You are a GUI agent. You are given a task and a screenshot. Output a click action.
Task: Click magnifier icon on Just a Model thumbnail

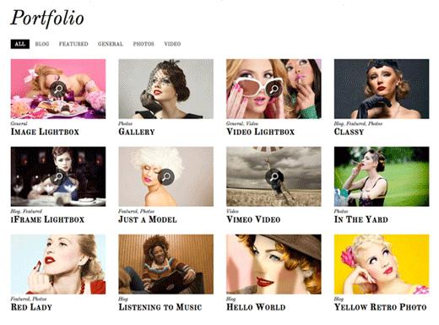[x=166, y=176]
